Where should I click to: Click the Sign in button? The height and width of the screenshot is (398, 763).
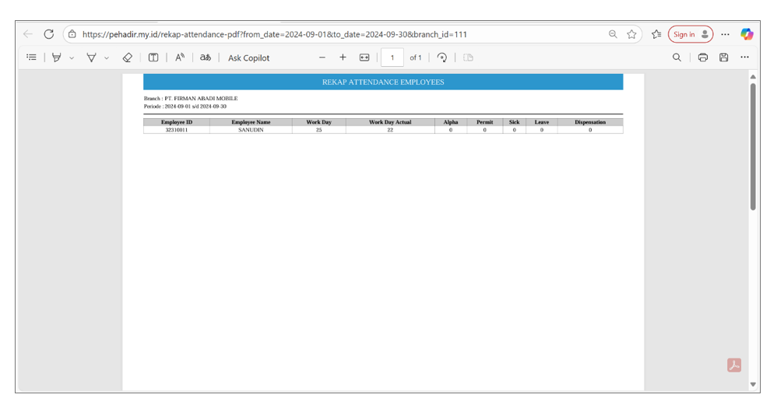691,34
